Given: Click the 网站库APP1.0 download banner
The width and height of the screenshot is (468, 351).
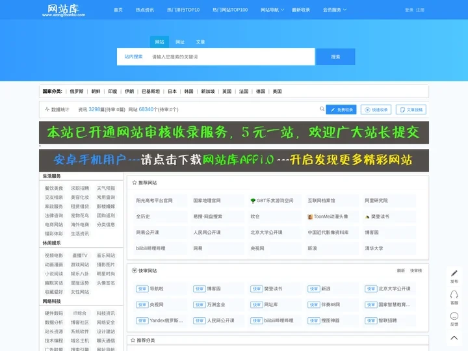Looking at the screenshot, I should click(234, 161).
